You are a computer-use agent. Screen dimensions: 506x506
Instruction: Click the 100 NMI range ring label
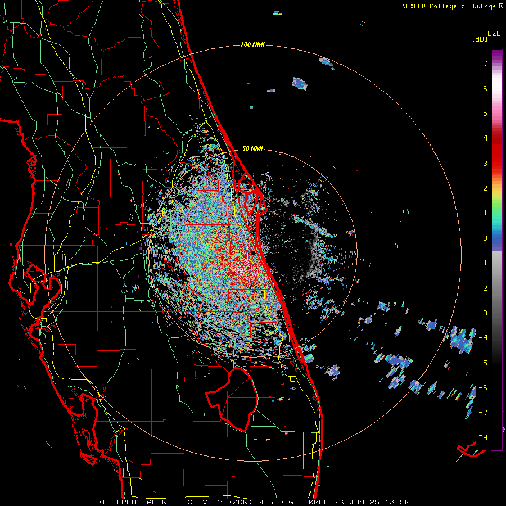pyautogui.click(x=252, y=44)
